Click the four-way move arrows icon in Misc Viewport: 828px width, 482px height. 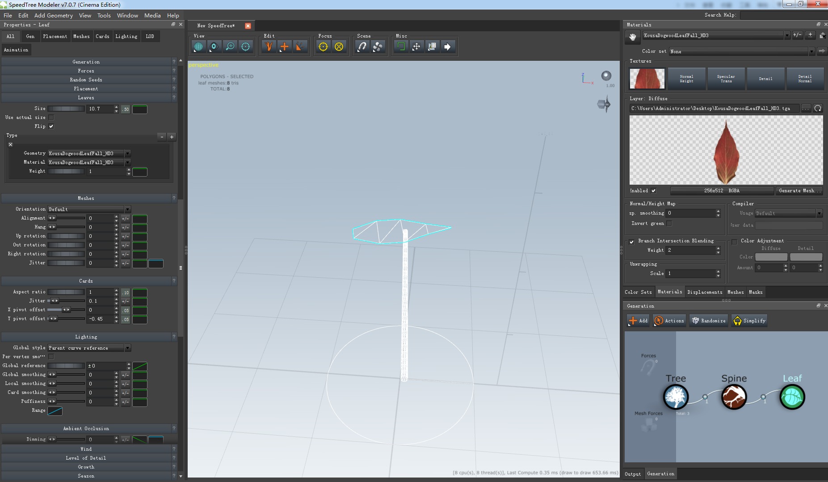416,47
